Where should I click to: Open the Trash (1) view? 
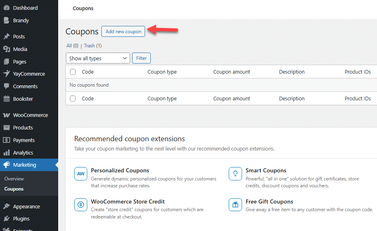tap(93, 46)
